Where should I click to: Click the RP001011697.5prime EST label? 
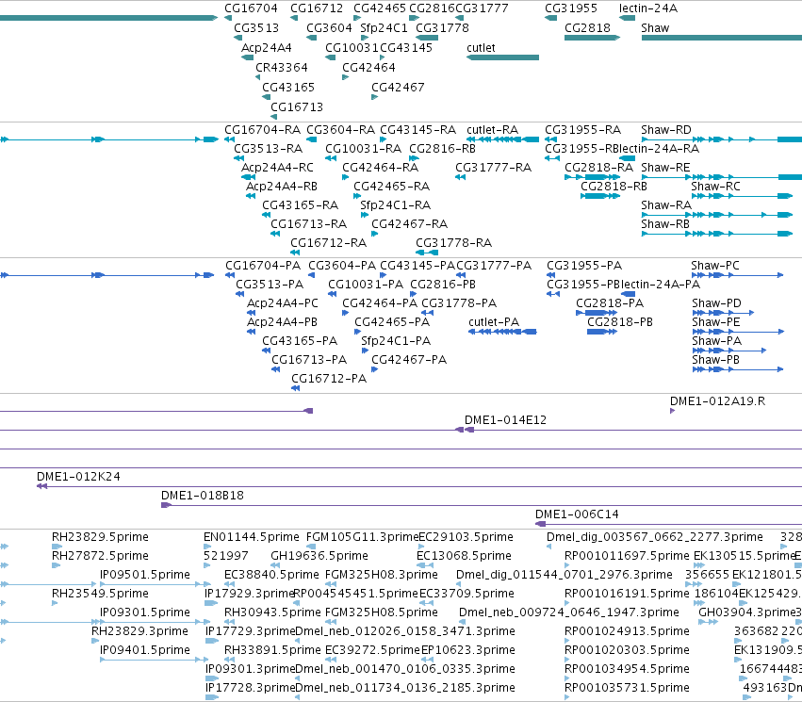click(x=627, y=556)
